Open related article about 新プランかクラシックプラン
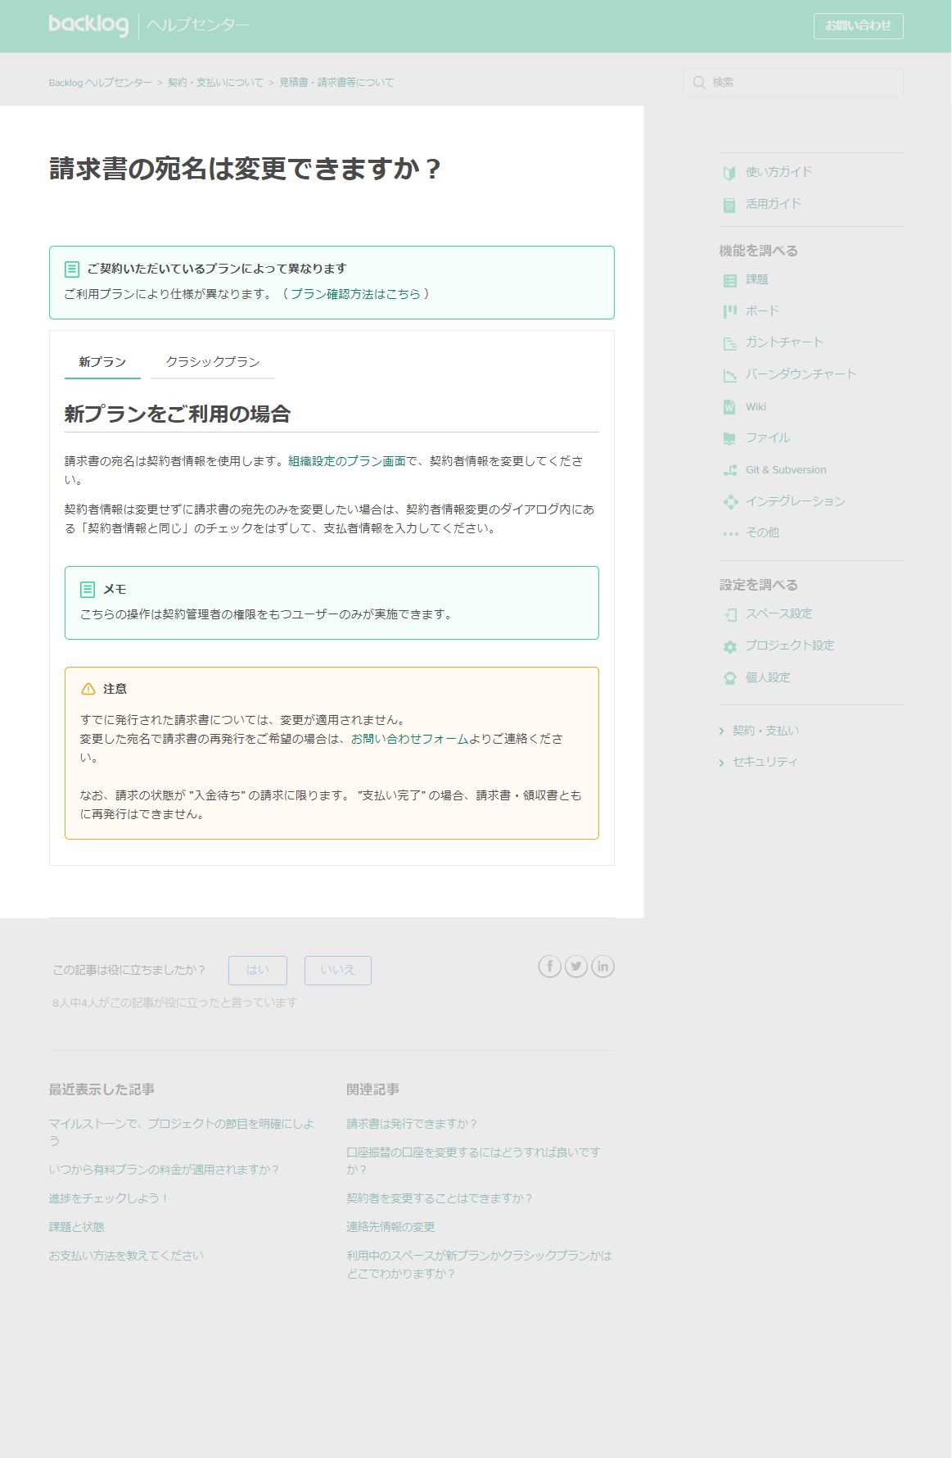Viewport: 952px width, 1458px height. tap(479, 1265)
